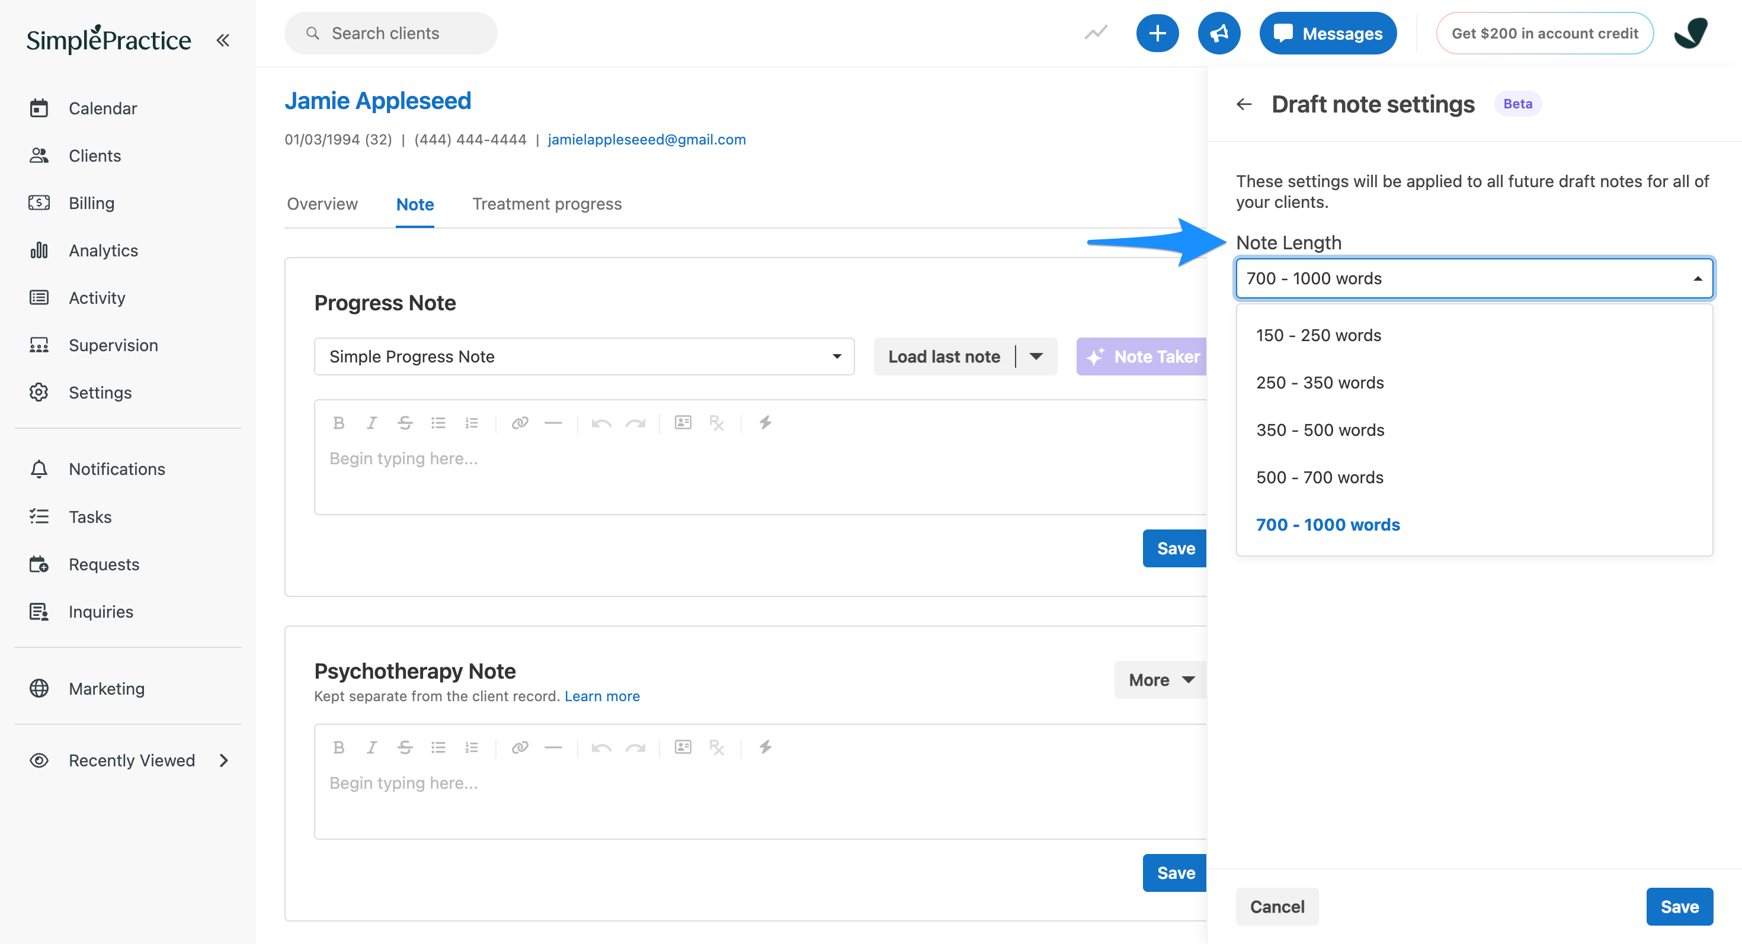Save the Progress Note
The image size is (1742, 944).
1176,548
